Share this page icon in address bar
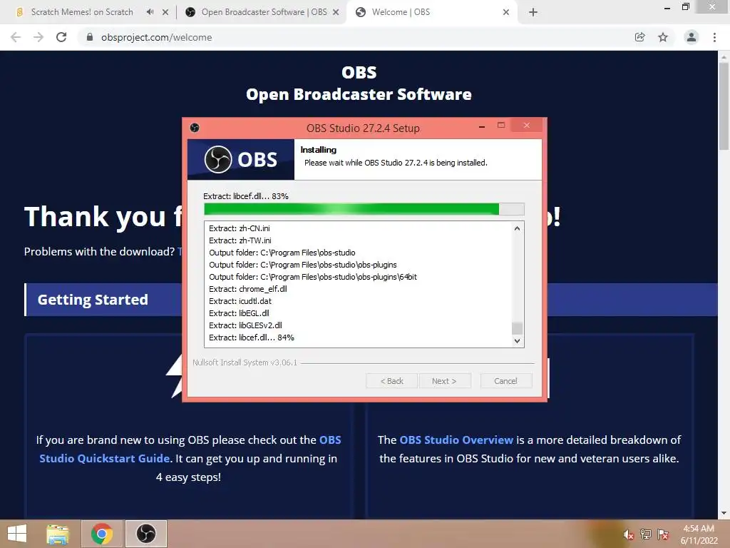Viewport: 730px width, 548px height. pyautogui.click(x=639, y=37)
